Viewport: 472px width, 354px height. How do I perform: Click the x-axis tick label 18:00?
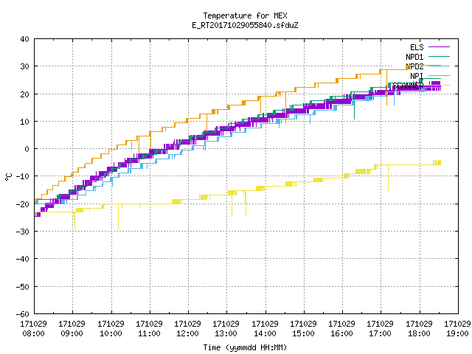(x=419, y=333)
